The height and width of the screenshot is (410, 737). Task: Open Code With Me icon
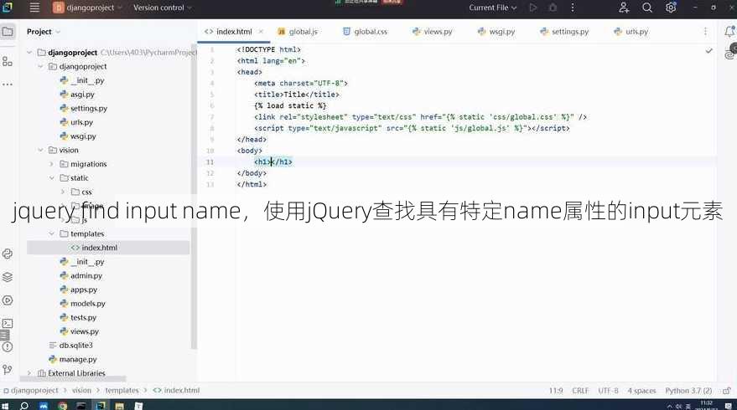pyautogui.click(x=624, y=8)
